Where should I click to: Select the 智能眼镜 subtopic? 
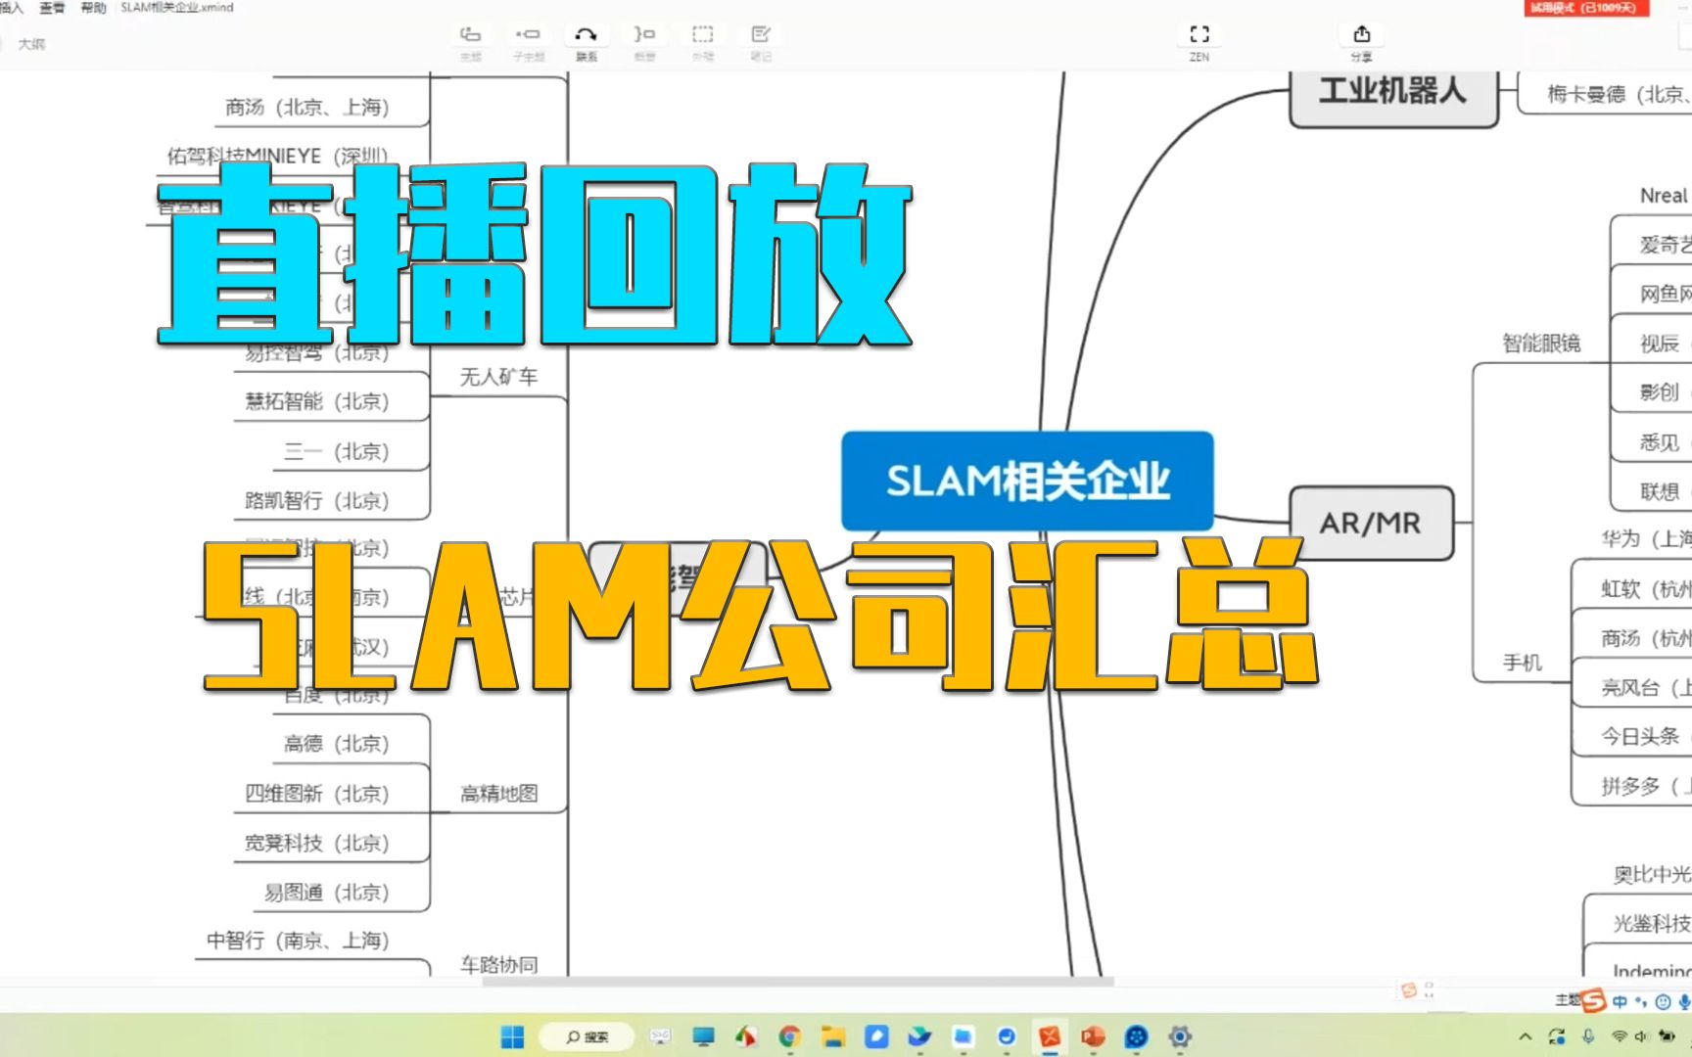click(1542, 343)
